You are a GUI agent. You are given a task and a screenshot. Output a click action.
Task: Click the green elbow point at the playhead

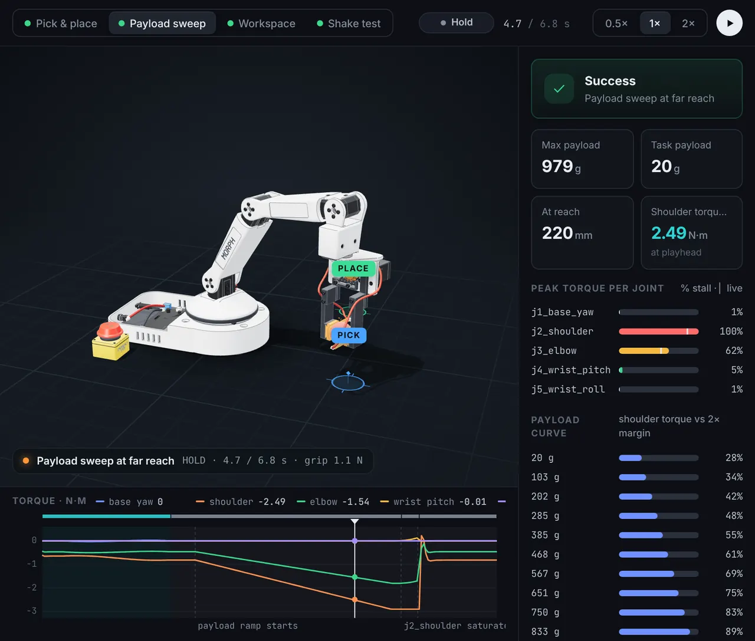tap(354, 577)
